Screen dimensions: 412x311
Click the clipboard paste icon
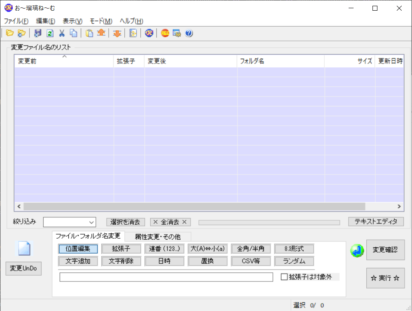pyautogui.click(x=89, y=33)
